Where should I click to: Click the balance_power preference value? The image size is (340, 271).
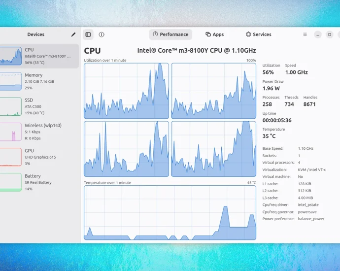[311, 219]
